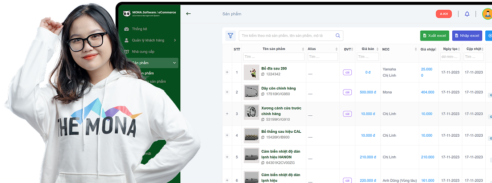Click product name Bố thắng sau hiệu CAL
The height and width of the screenshot is (183, 492).
(x=281, y=132)
